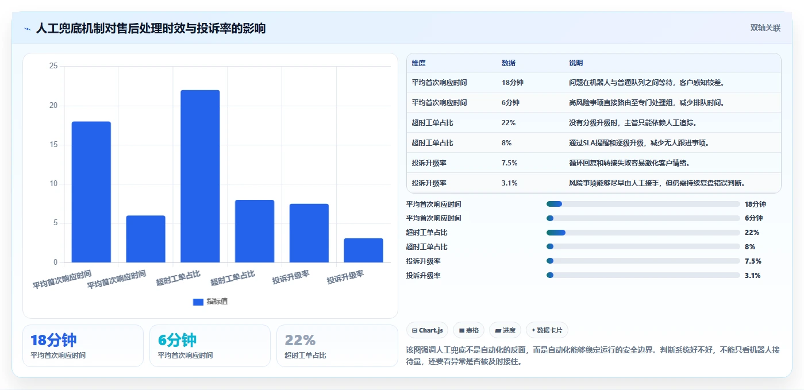Select the 双轴关联 badge in the header

pyautogui.click(x=765, y=28)
